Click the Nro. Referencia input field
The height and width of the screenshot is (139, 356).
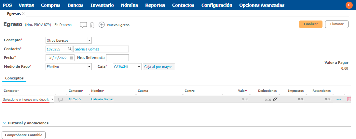[x=117, y=58]
